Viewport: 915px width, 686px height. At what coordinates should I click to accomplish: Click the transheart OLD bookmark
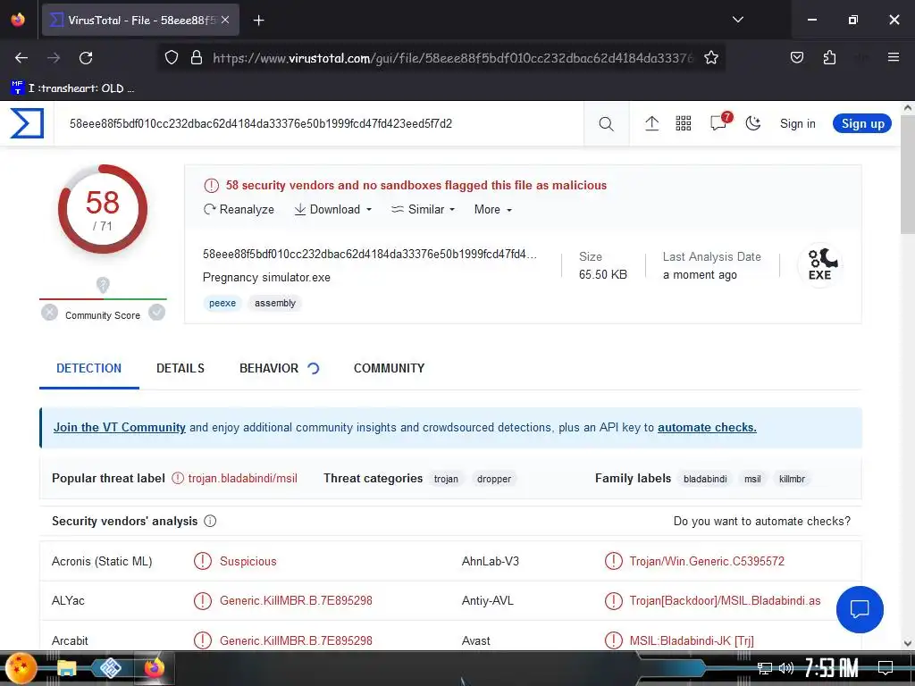tap(73, 88)
